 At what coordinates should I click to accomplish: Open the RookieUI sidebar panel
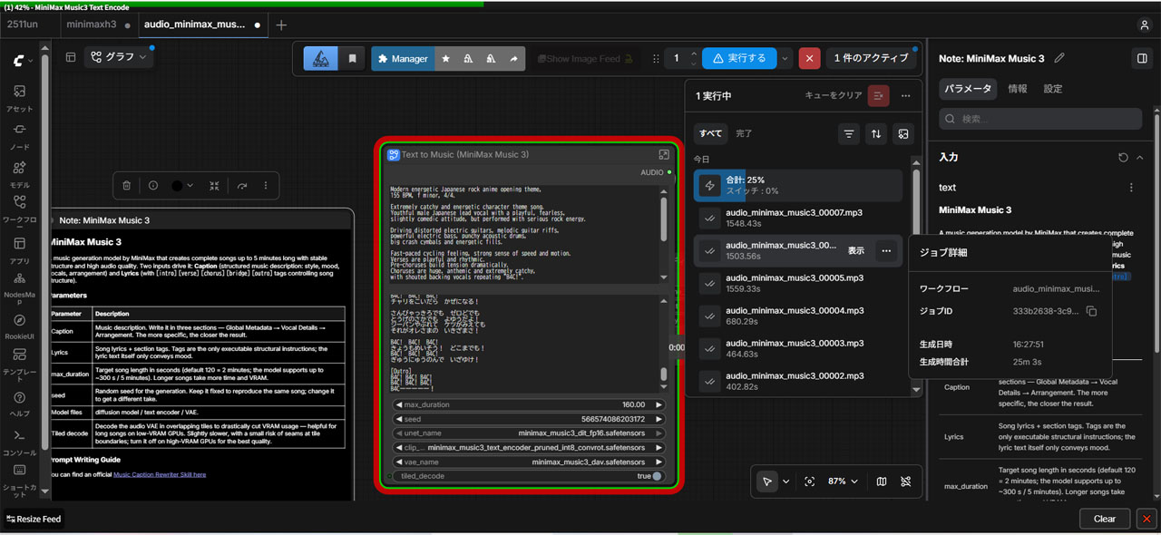[19, 326]
